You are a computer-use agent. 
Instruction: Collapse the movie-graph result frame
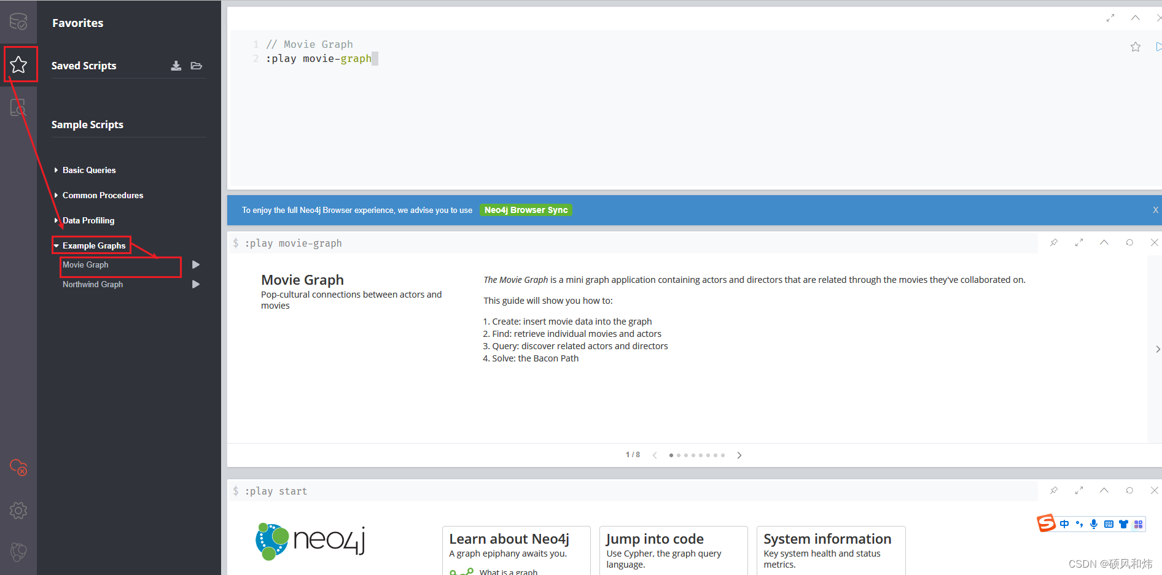tap(1104, 242)
